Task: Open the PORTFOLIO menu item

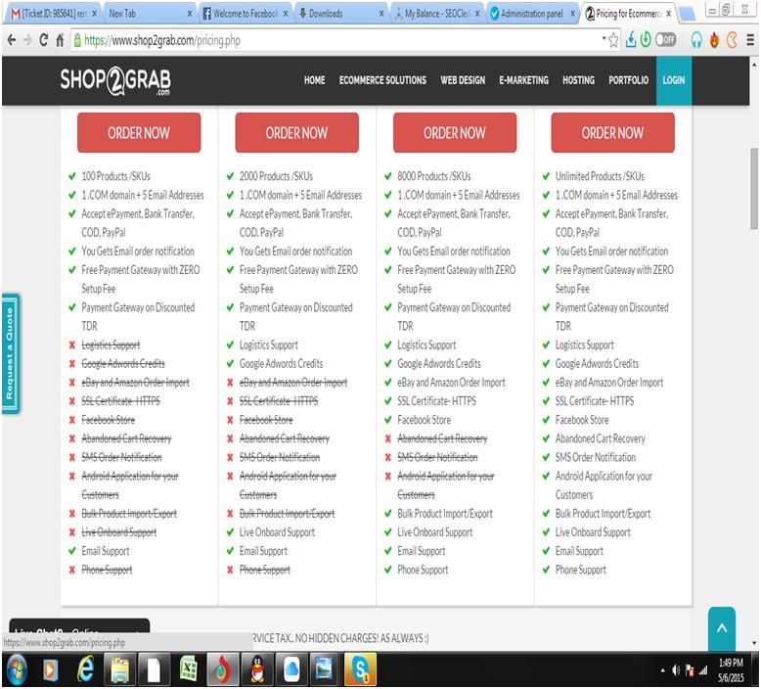Action: [629, 80]
